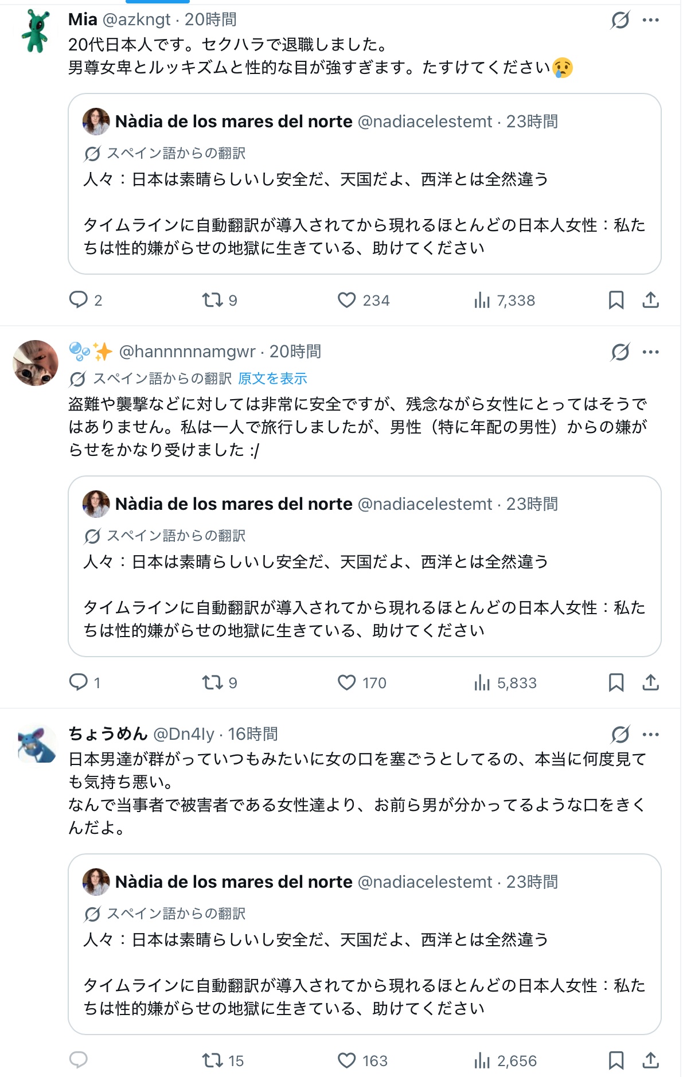This screenshot has width=683, height=1077.
Task: View analytics for the 5,833 views post
Action: (x=506, y=682)
